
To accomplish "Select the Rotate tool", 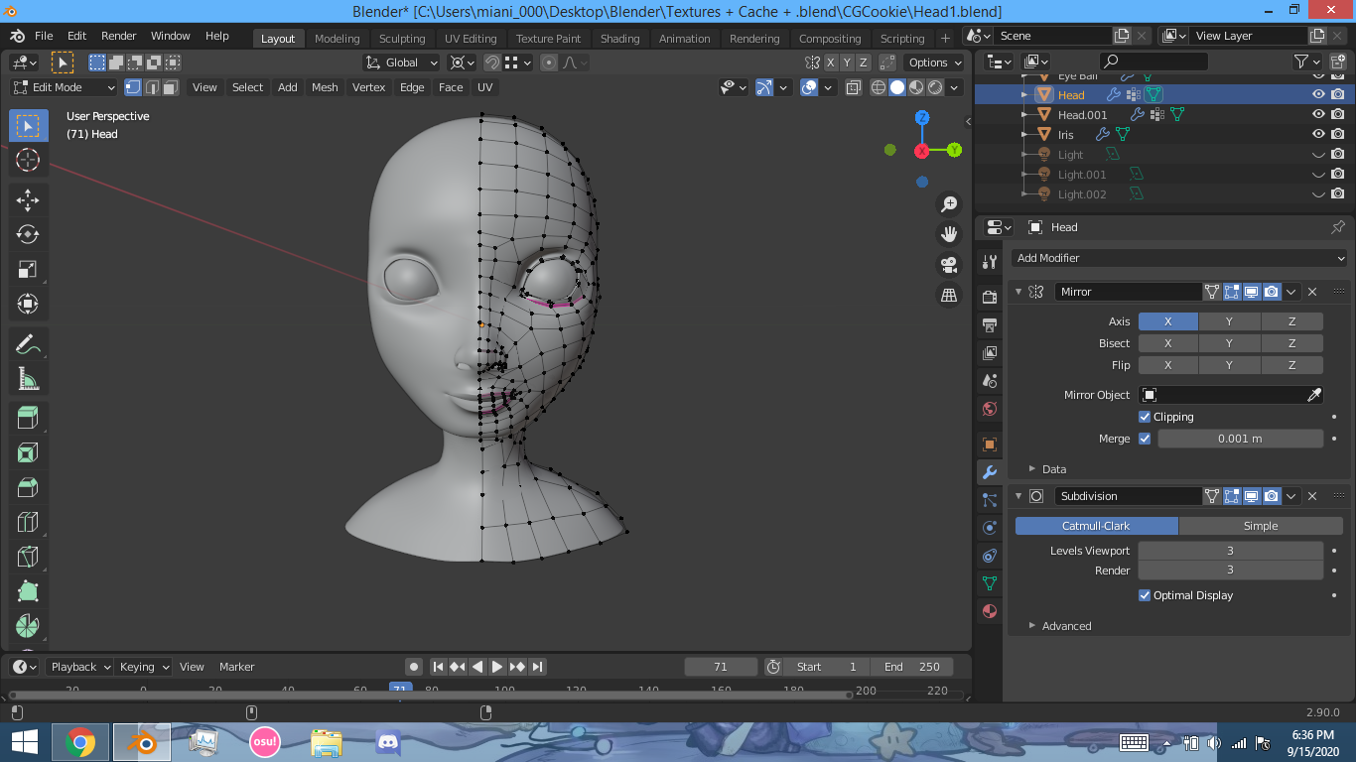I will [x=28, y=234].
